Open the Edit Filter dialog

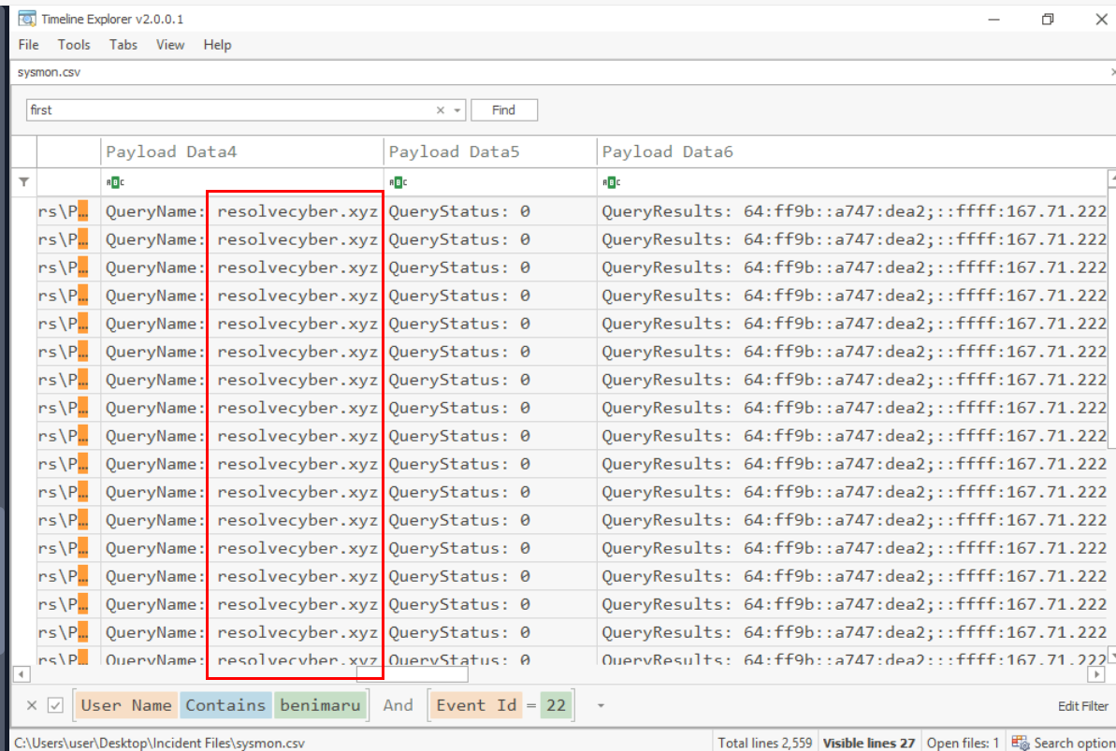1082,706
